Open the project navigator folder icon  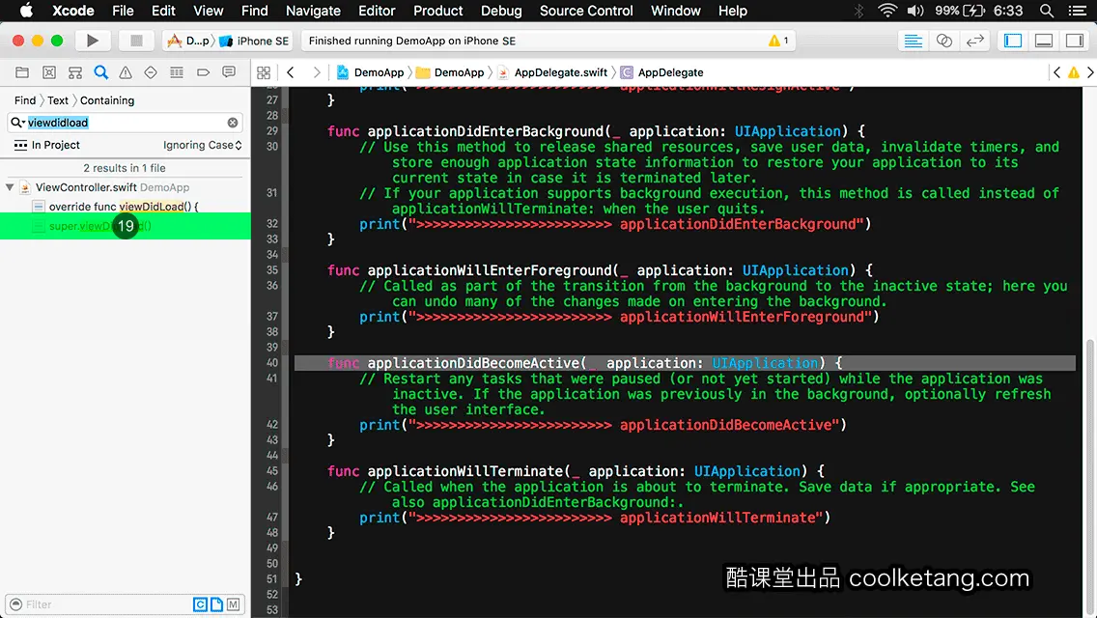22,72
